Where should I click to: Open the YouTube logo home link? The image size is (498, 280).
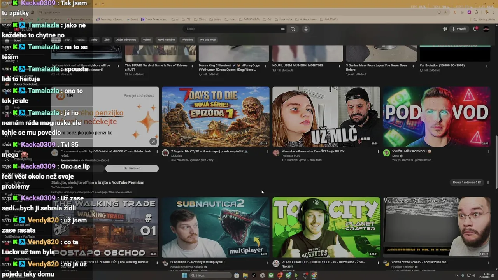[x=24, y=29]
